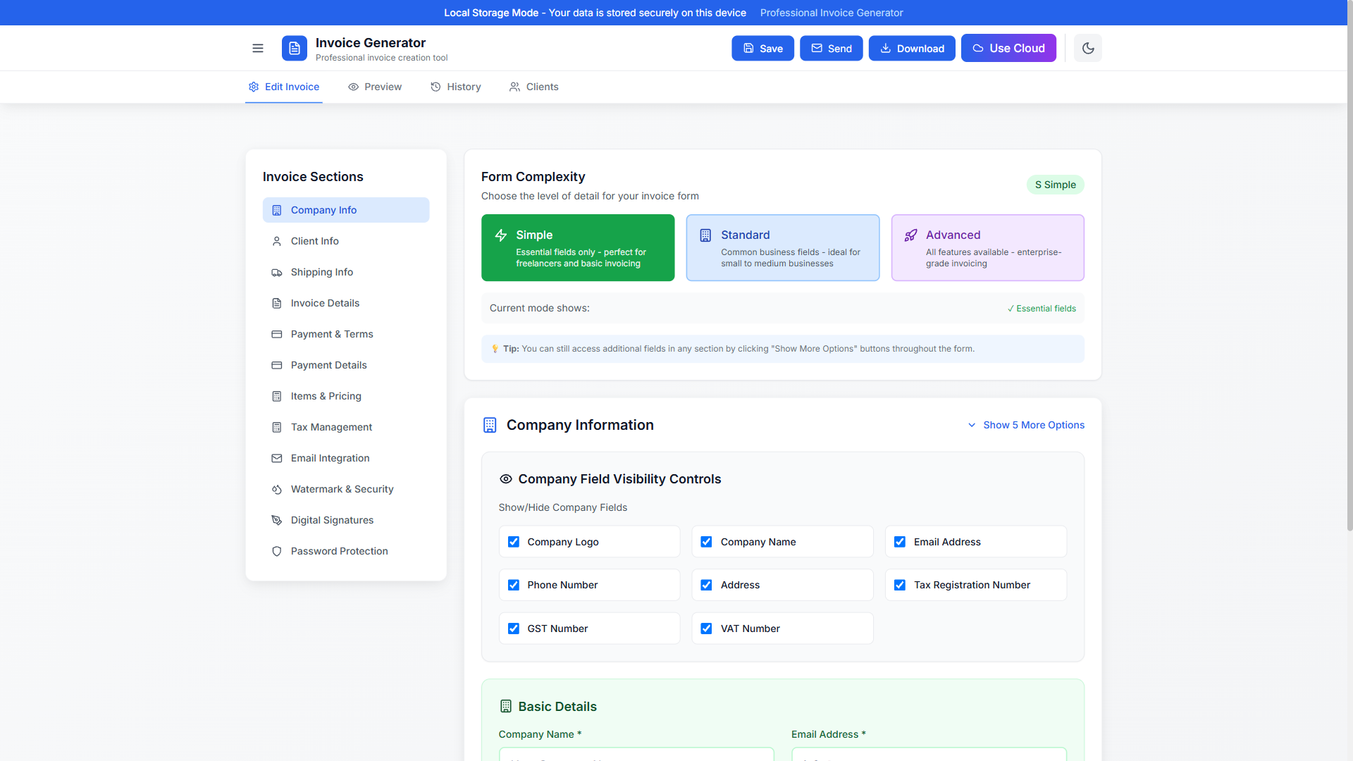Click the Invoice Generator document icon

point(294,48)
